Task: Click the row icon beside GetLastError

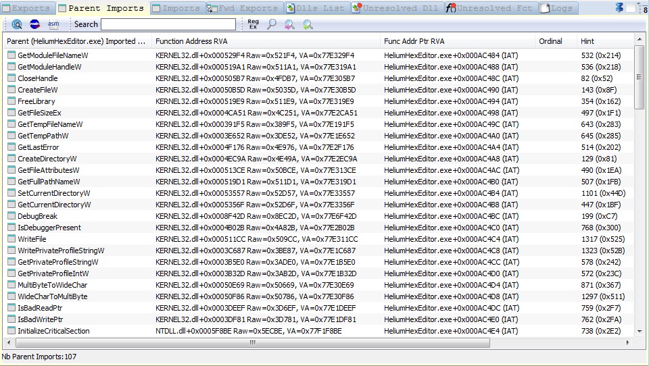Action: (11, 147)
